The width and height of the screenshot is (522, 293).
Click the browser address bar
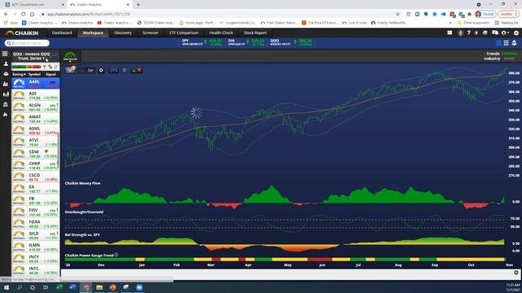point(219,15)
